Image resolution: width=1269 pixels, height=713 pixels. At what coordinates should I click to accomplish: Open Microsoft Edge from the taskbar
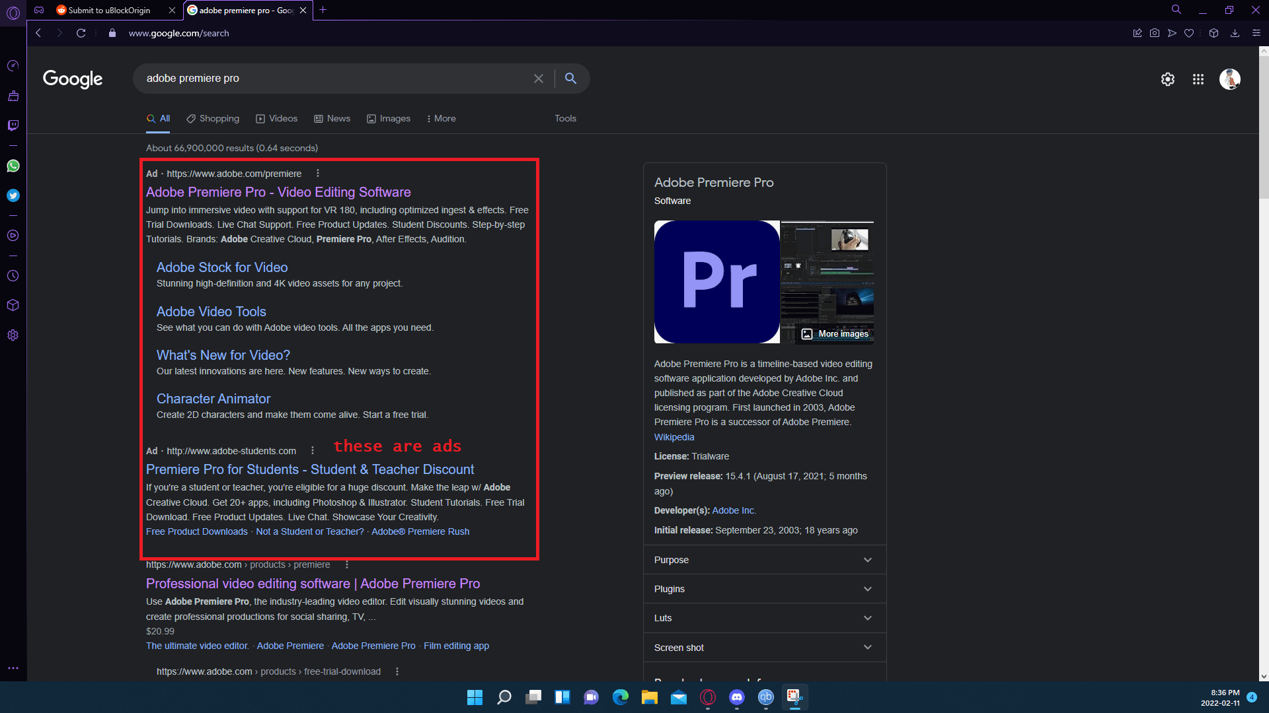[620, 697]
